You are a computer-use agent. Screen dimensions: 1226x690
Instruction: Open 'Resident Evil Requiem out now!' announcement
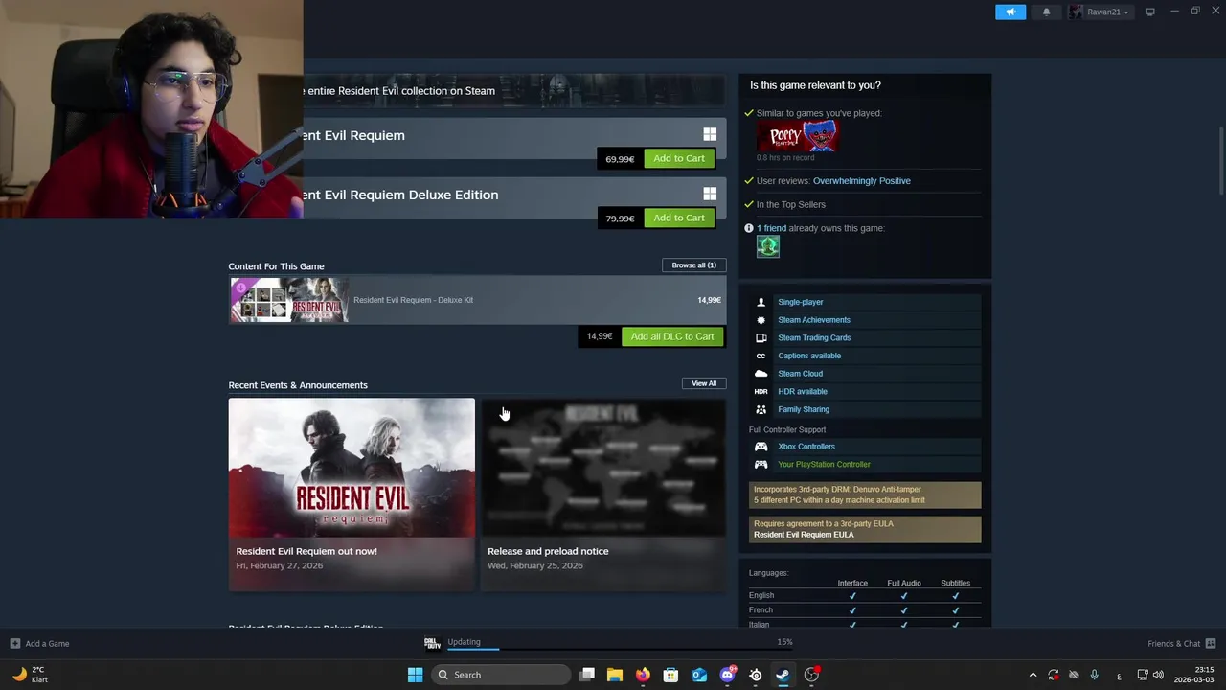click(352, 494)
